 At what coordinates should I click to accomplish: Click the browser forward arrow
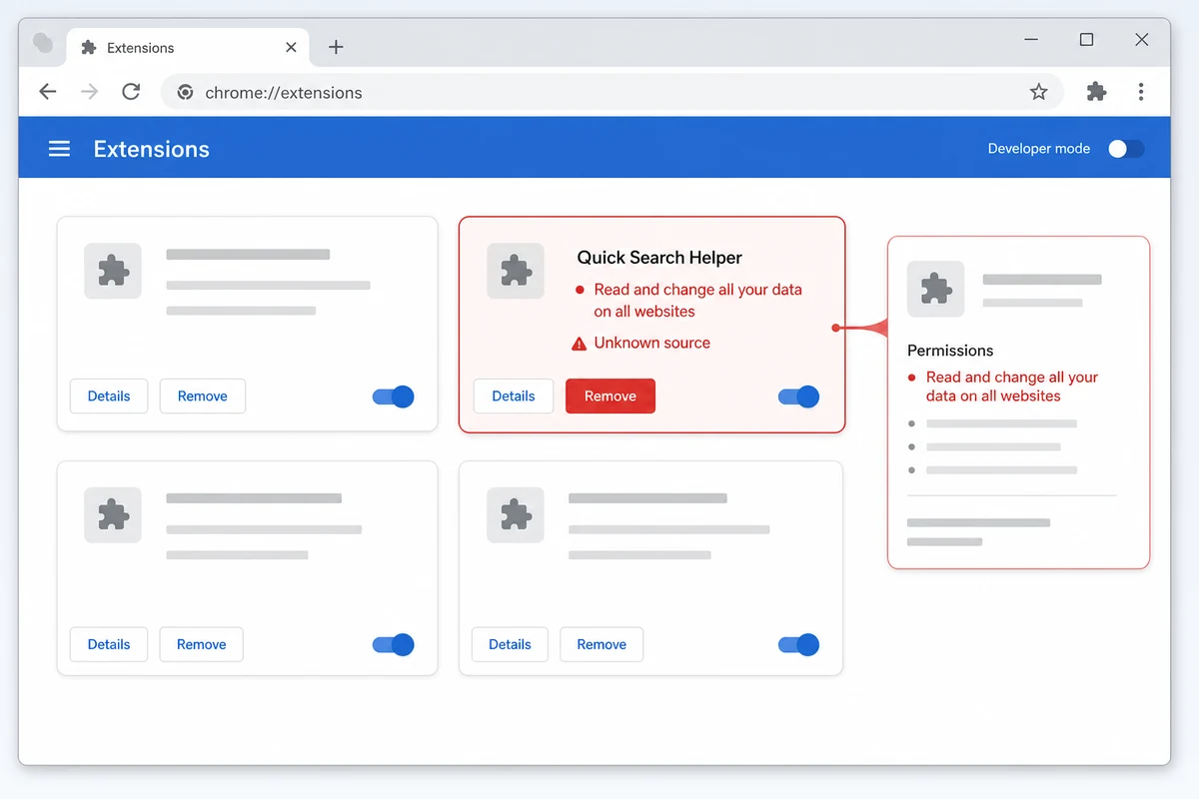[x=89, y=92]
